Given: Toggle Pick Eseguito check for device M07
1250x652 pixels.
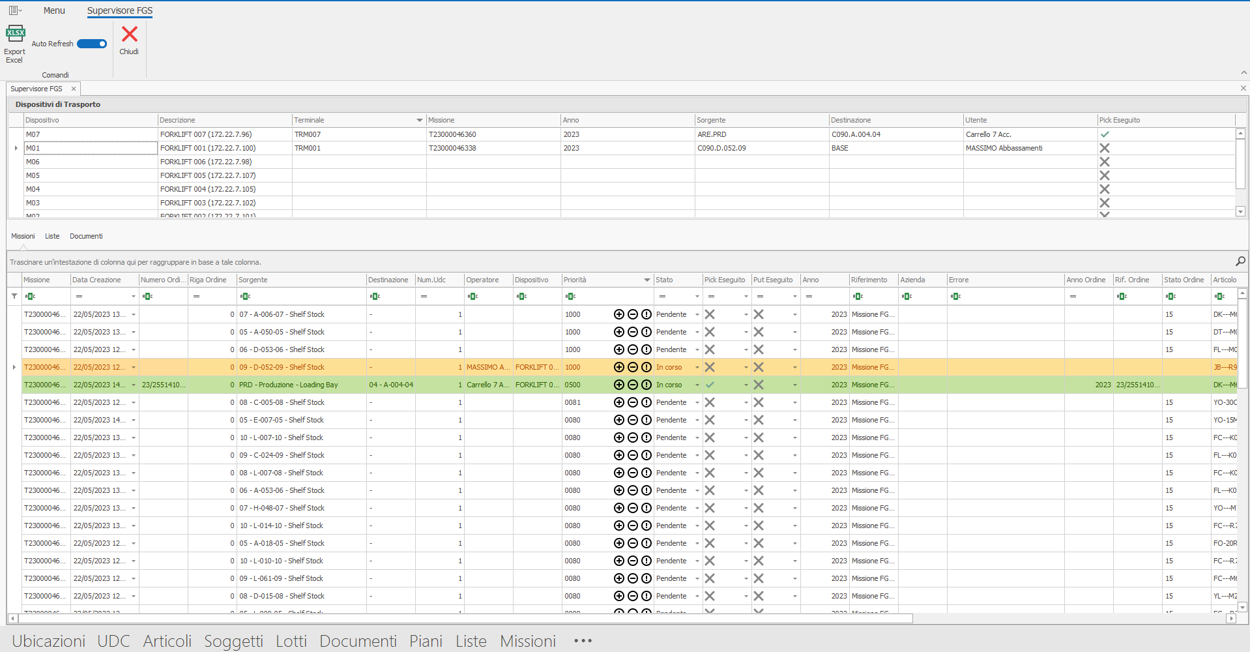Looking at the screenshot, I should click(x=1105, y=134).
